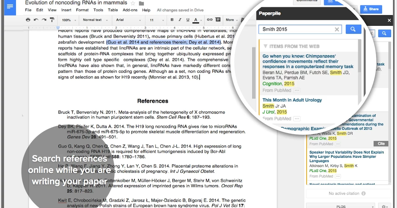The height and width of the screenshot is (208, 397).
Task: Toggle bold formatting
Action: tap(172, 20)
